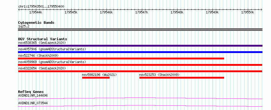Screen dimensions: 271x110
Task: Click the 179548k ruler tick label
Action: (x=177, y=12)
